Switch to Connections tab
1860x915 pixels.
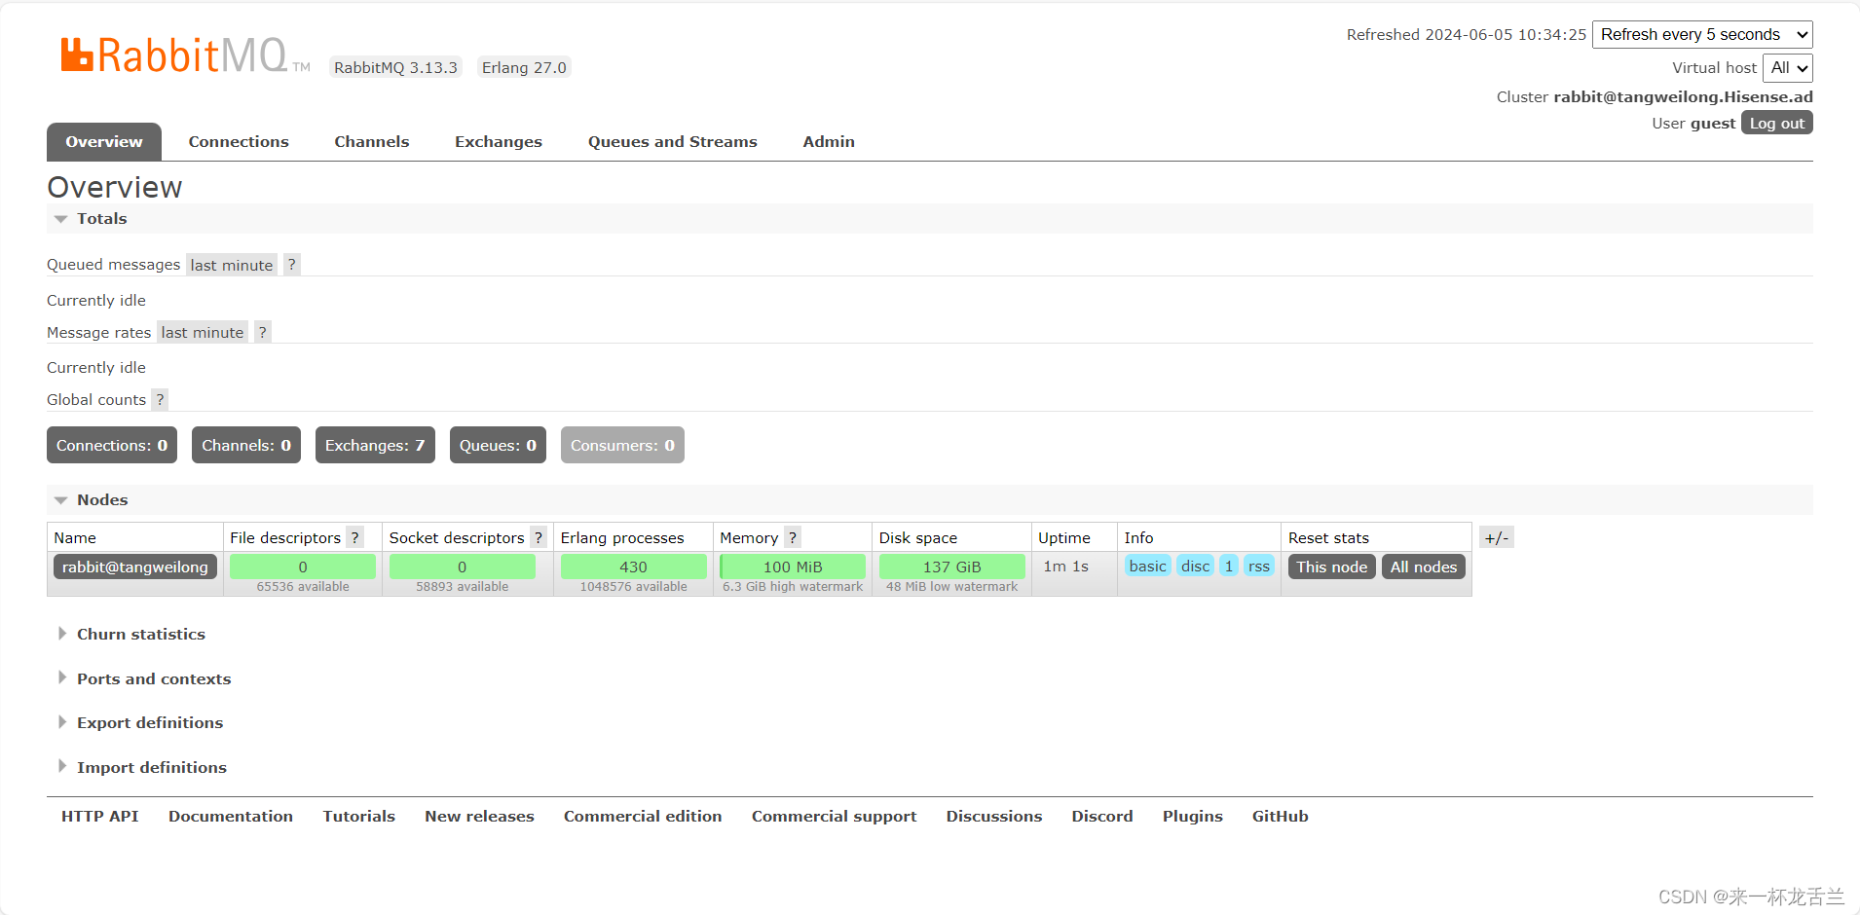[x=239, y=142]
